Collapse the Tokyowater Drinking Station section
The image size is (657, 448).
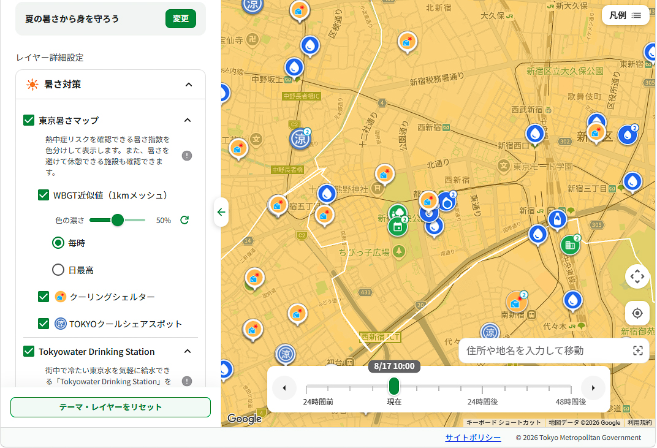(x=188, y=351)
